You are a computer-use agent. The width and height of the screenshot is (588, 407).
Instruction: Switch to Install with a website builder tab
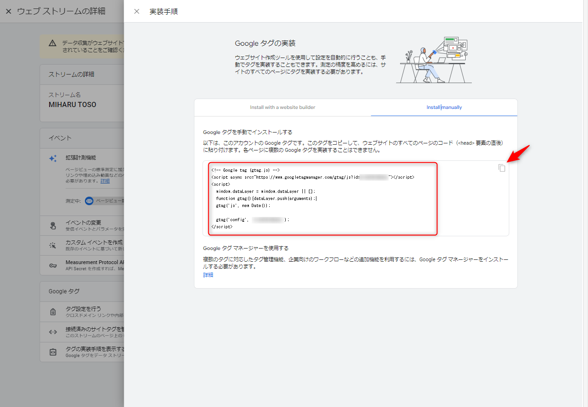282,108
